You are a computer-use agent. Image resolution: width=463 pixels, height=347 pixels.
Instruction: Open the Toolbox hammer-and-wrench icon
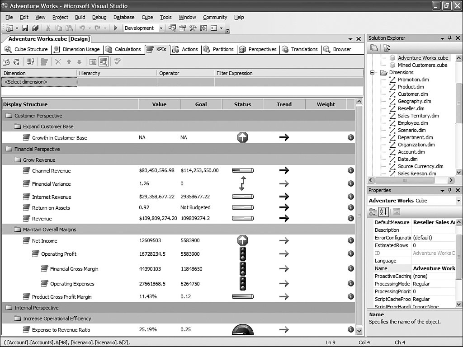point(193,28)
